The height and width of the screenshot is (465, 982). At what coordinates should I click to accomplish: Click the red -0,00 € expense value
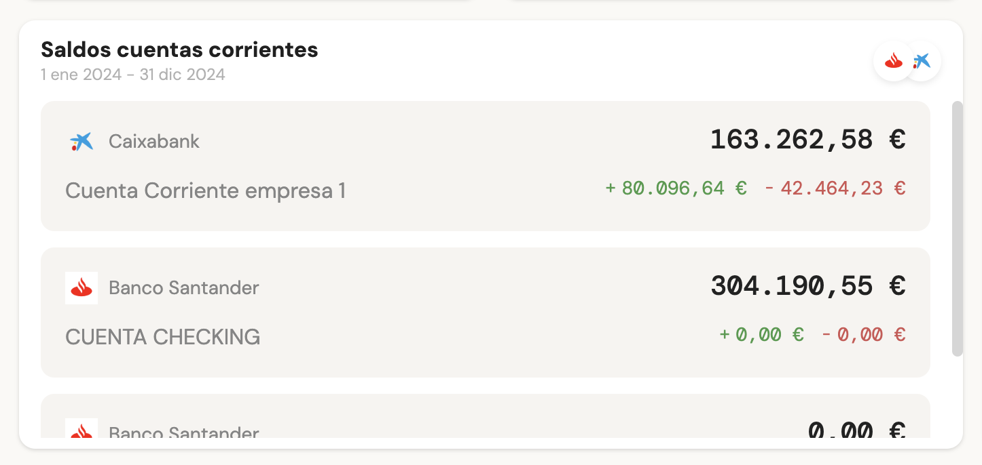[863, 335]
